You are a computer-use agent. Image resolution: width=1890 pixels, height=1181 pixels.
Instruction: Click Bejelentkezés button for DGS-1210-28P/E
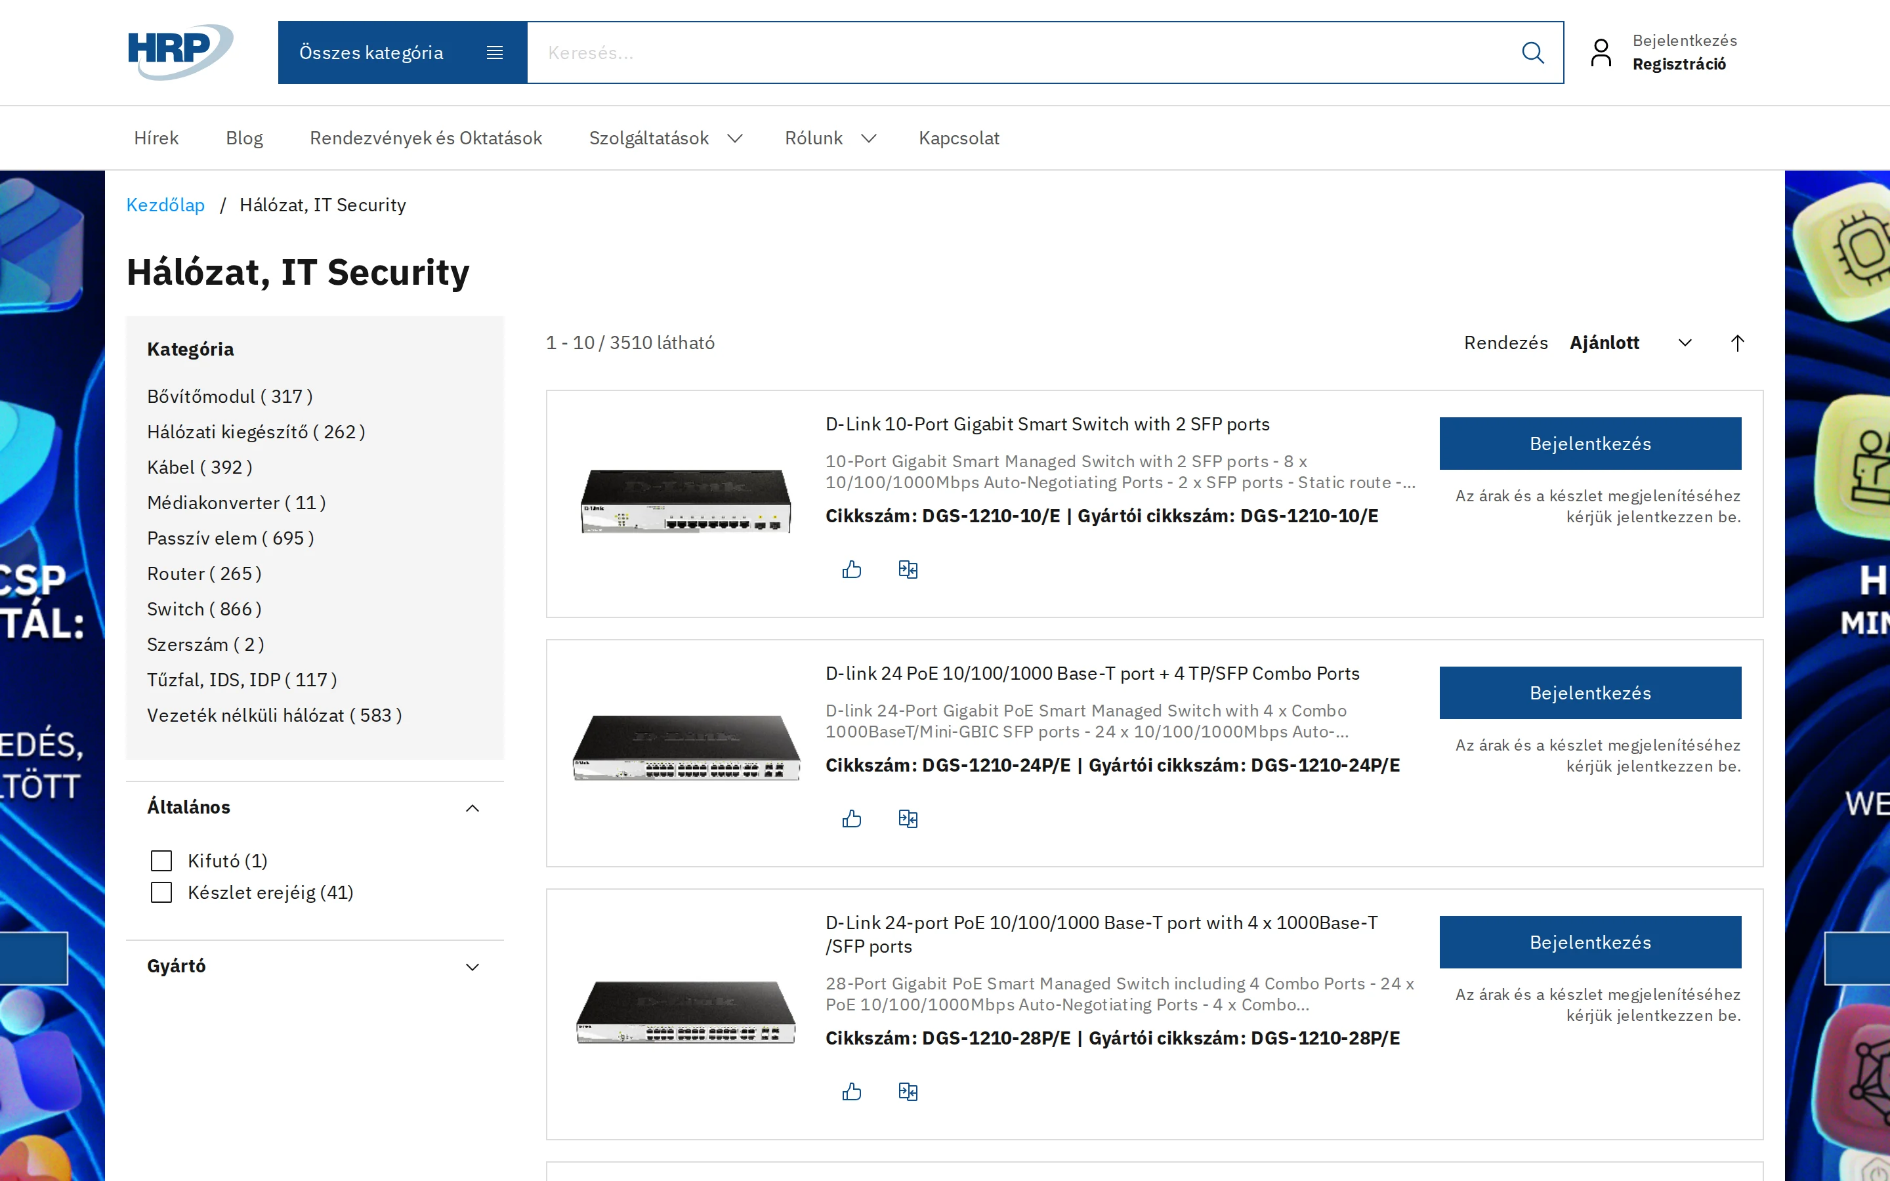[x=1590, y=942]
